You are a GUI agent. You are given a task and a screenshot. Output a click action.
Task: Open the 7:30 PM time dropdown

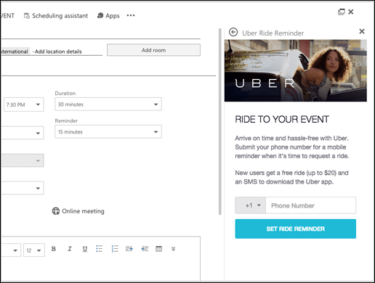pos(24,104)
